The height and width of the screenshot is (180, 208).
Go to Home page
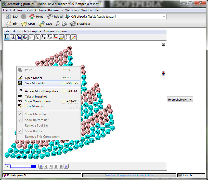36,17
